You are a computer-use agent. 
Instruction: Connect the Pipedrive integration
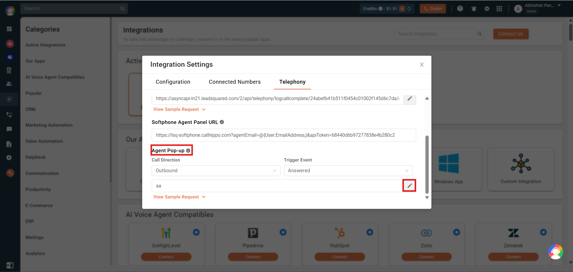pyautogui.click(x=253, y=257)
